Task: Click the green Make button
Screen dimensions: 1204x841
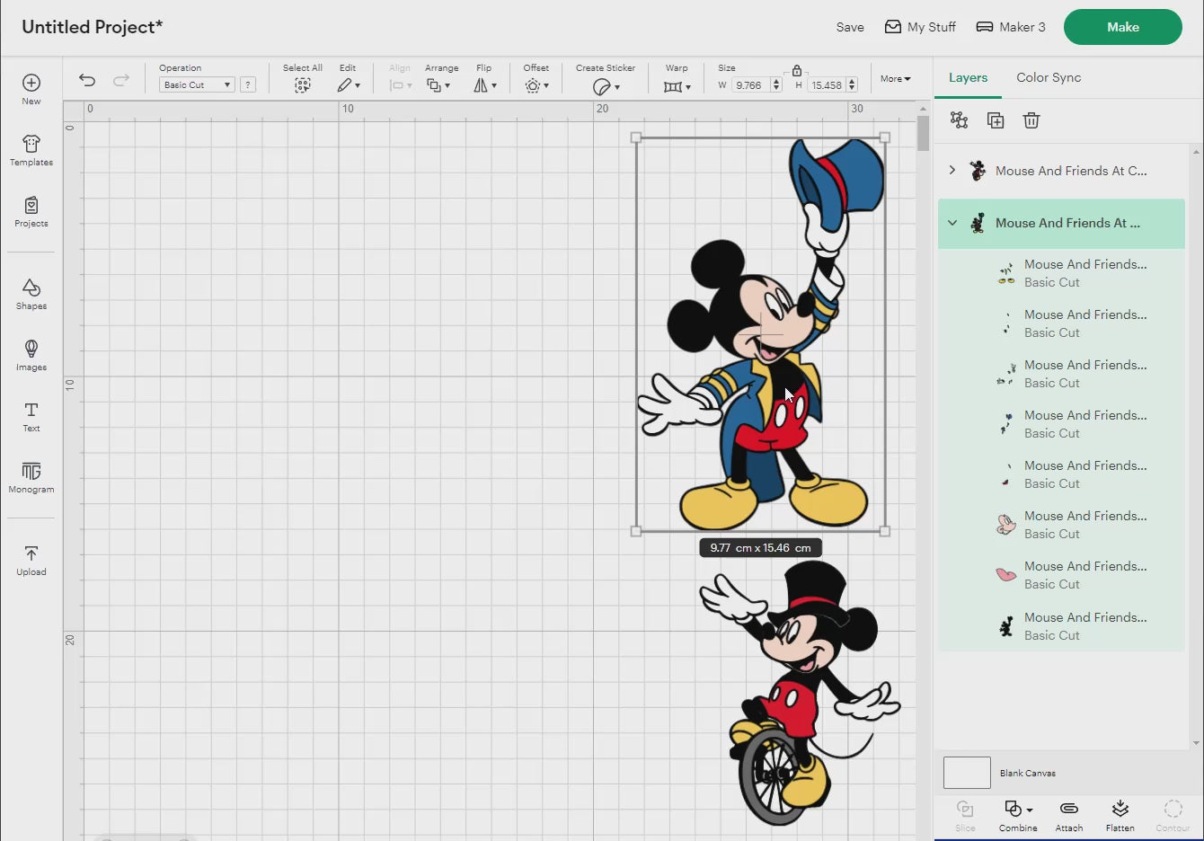Action: coord(1123,27)
